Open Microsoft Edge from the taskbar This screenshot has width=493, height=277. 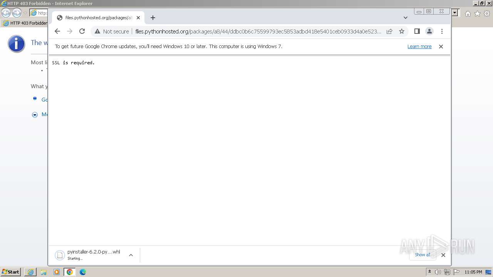83,272
